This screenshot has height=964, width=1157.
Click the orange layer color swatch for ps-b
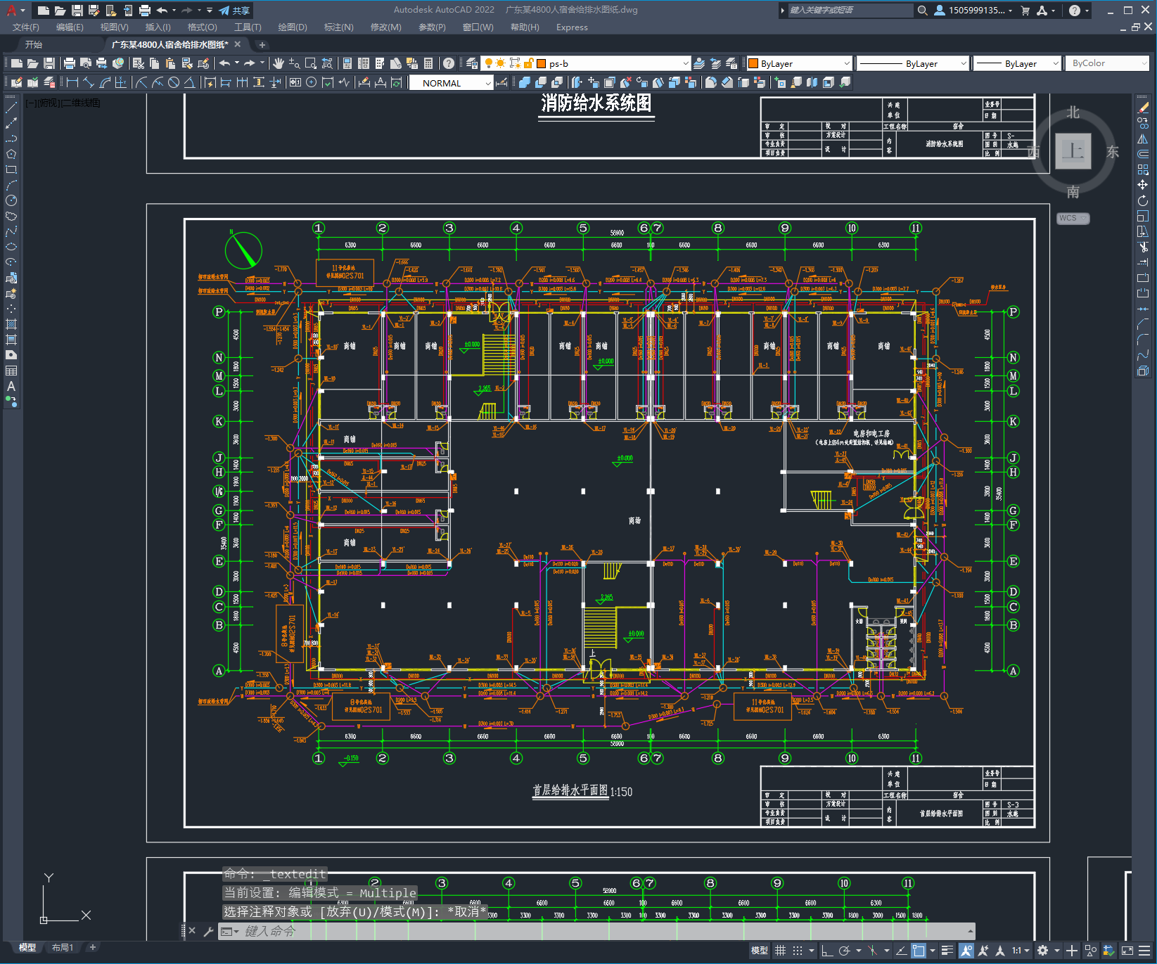point(542,63)
